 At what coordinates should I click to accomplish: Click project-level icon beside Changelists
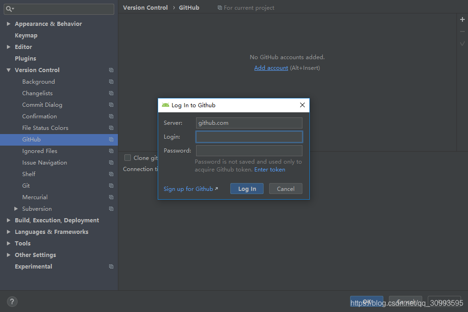(111, 93)
